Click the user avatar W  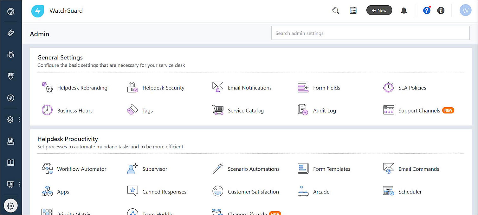pyautogui.click(x=465, y=10)
